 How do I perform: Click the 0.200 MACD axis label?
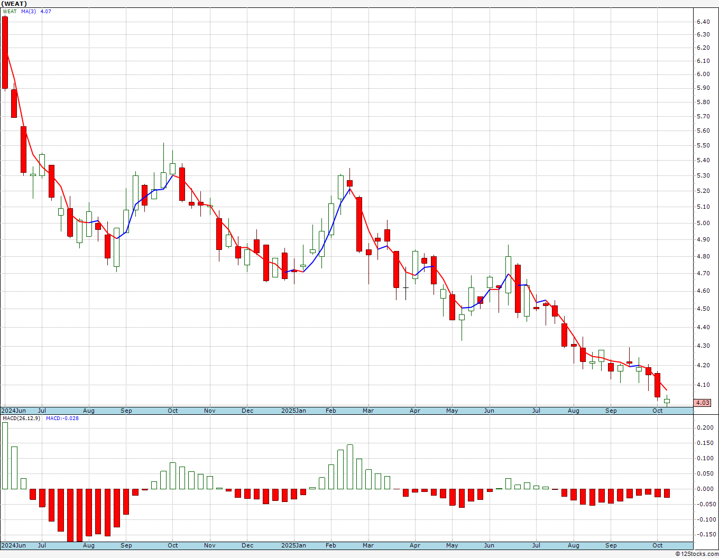(705, 427)
